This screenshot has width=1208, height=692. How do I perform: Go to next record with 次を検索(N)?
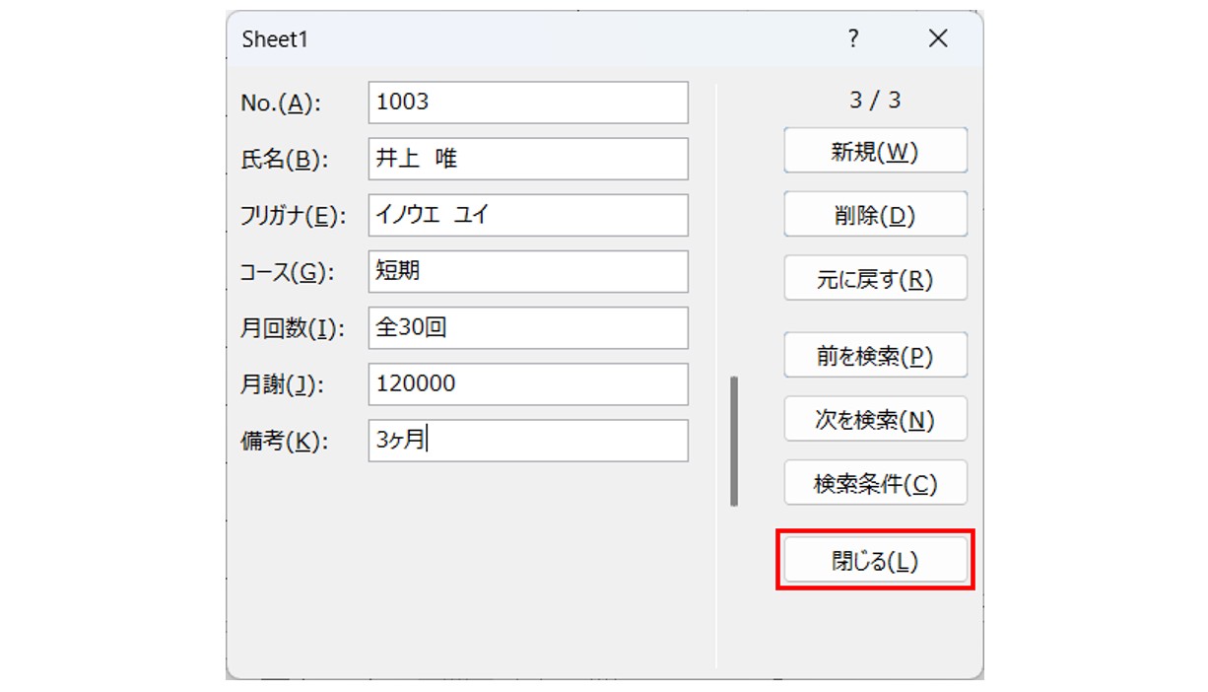(875, 419)
